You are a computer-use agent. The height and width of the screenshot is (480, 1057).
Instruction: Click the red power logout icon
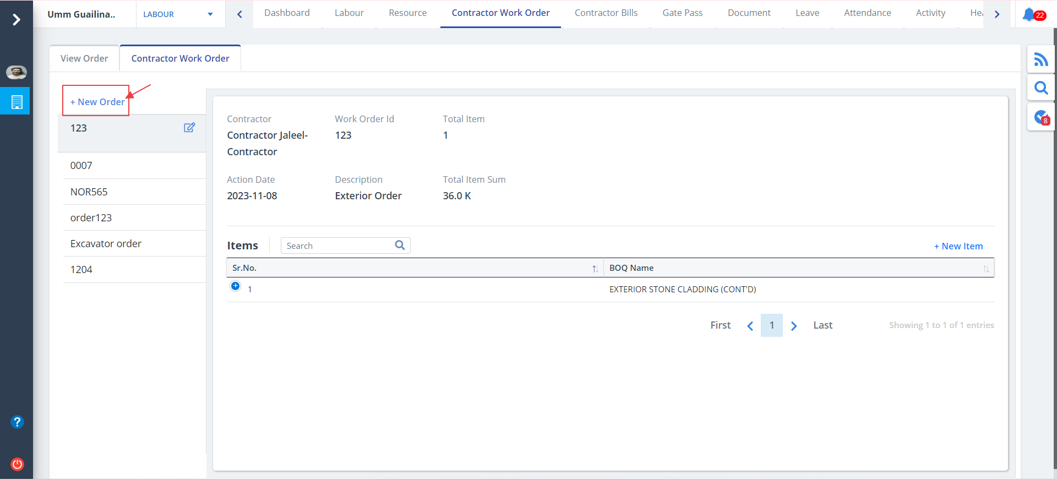(17, 463)
